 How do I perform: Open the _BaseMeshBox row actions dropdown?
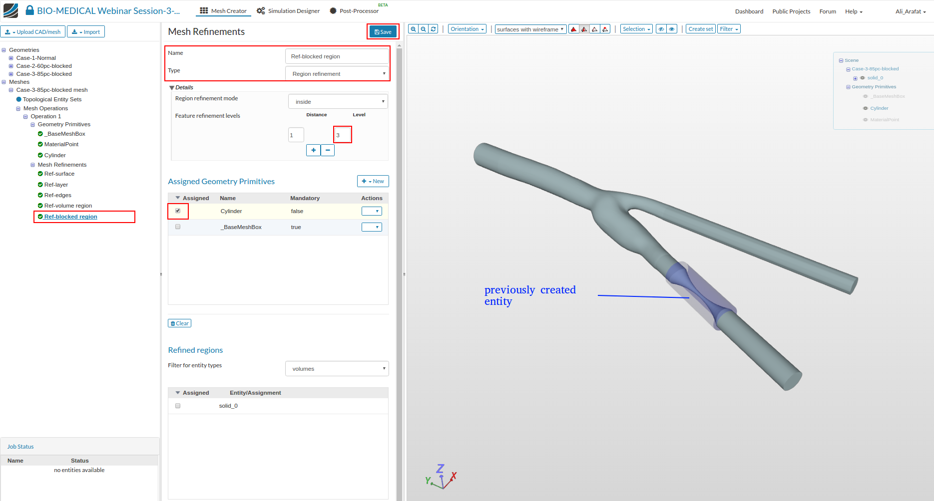coord(372,227)
